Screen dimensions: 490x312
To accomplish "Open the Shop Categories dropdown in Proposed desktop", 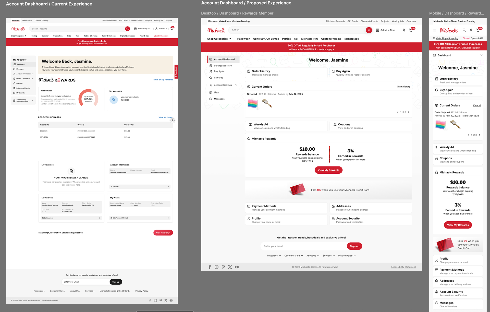I will click(x=219, y=39).
